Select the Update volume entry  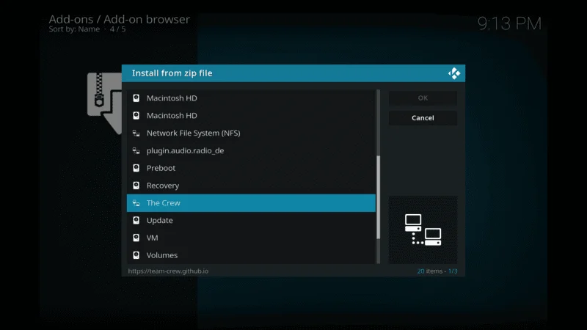click(251, 221)
